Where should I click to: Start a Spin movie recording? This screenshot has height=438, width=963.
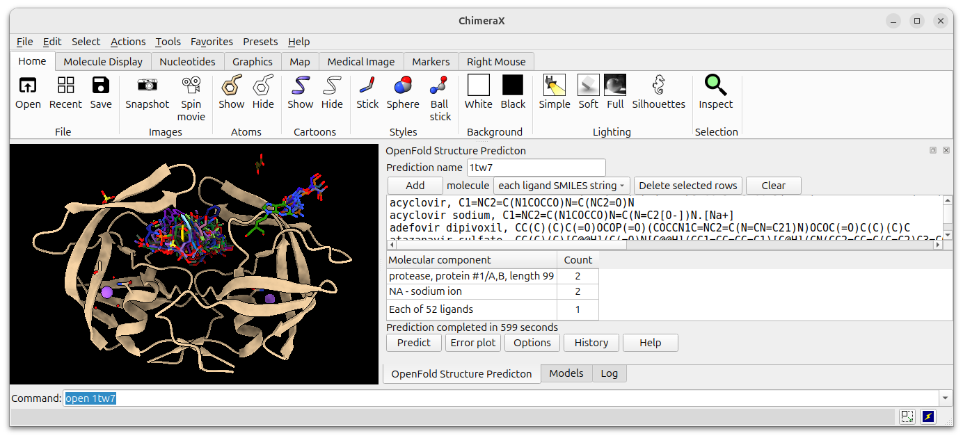(191, 94)
